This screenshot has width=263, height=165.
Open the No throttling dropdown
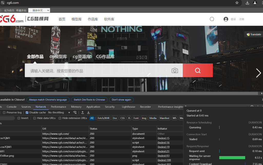(x=59, y=113)
